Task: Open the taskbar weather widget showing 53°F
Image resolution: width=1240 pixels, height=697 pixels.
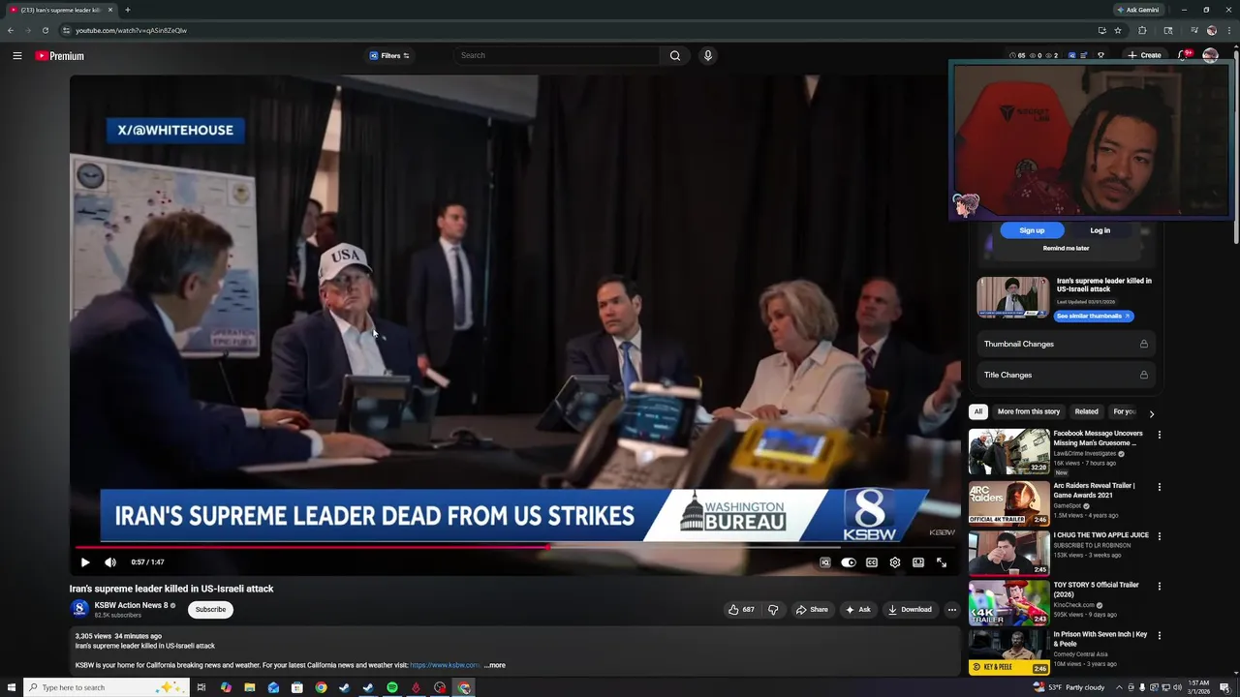Action: 1069,687
